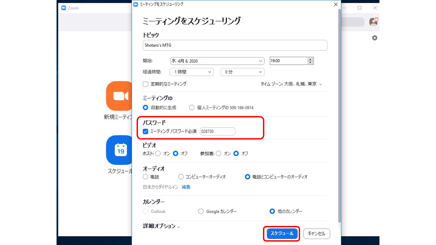436x245 pixels.
Task: Click the 日本からダイヤルイン text
Action: coord(160,187)
